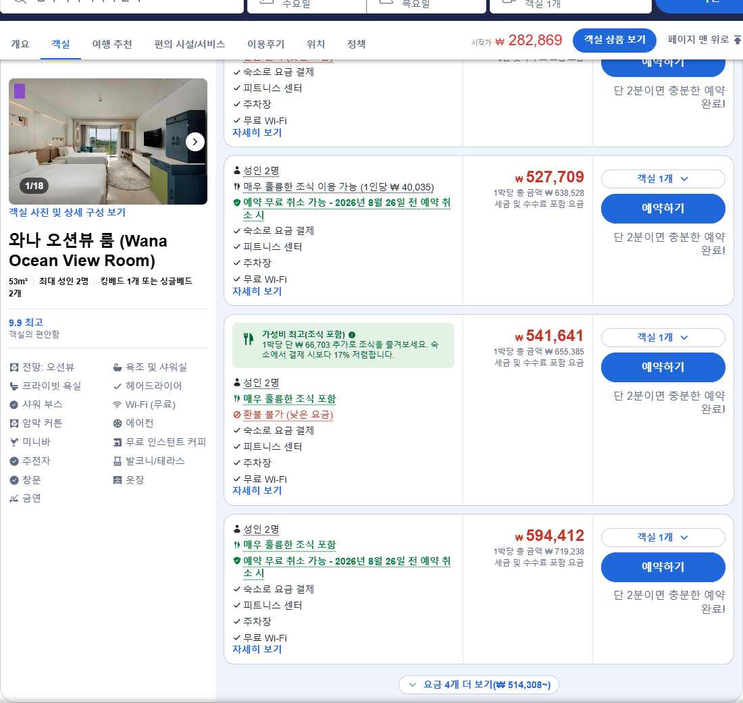
Task: Click the instant coffee icon
Action: tap(118, 442)
